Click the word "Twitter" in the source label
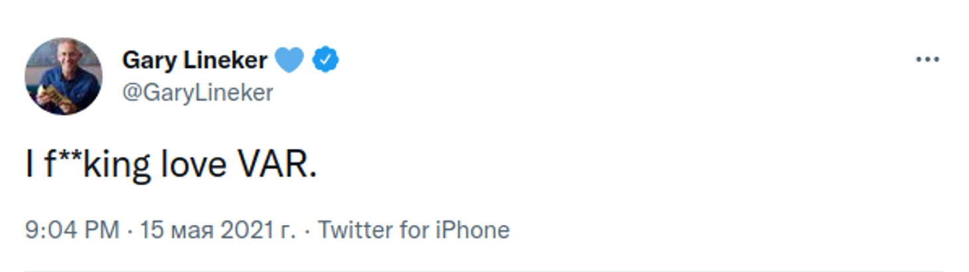 coord(355,230)
